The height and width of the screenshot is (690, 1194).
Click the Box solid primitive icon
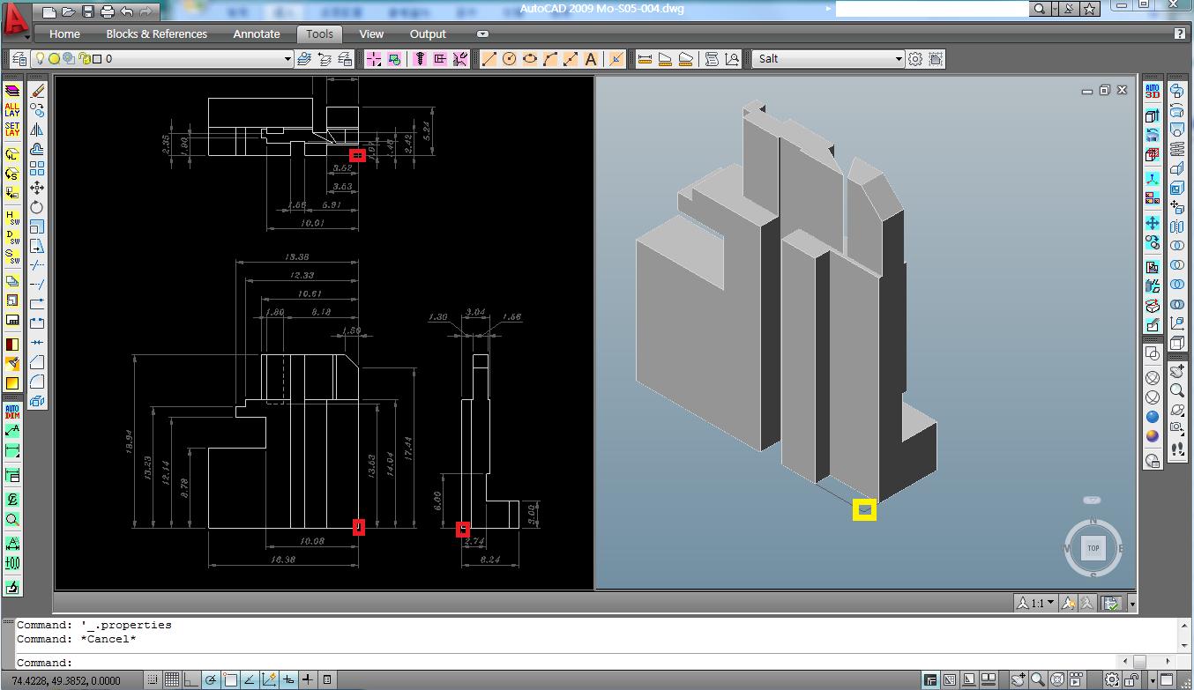[1177, 343]
